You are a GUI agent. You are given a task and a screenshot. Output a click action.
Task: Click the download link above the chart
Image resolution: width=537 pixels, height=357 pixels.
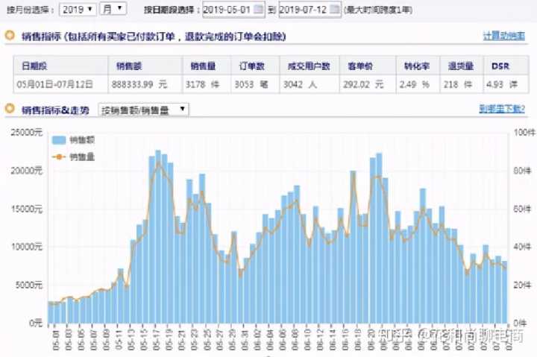[501, 110]
